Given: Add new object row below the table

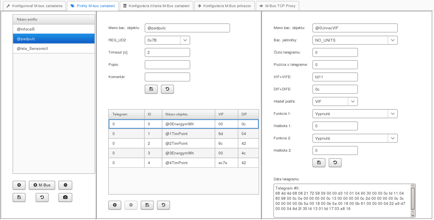Looking at the screenshot, I should pyautogui.click(x=115, y=205).
